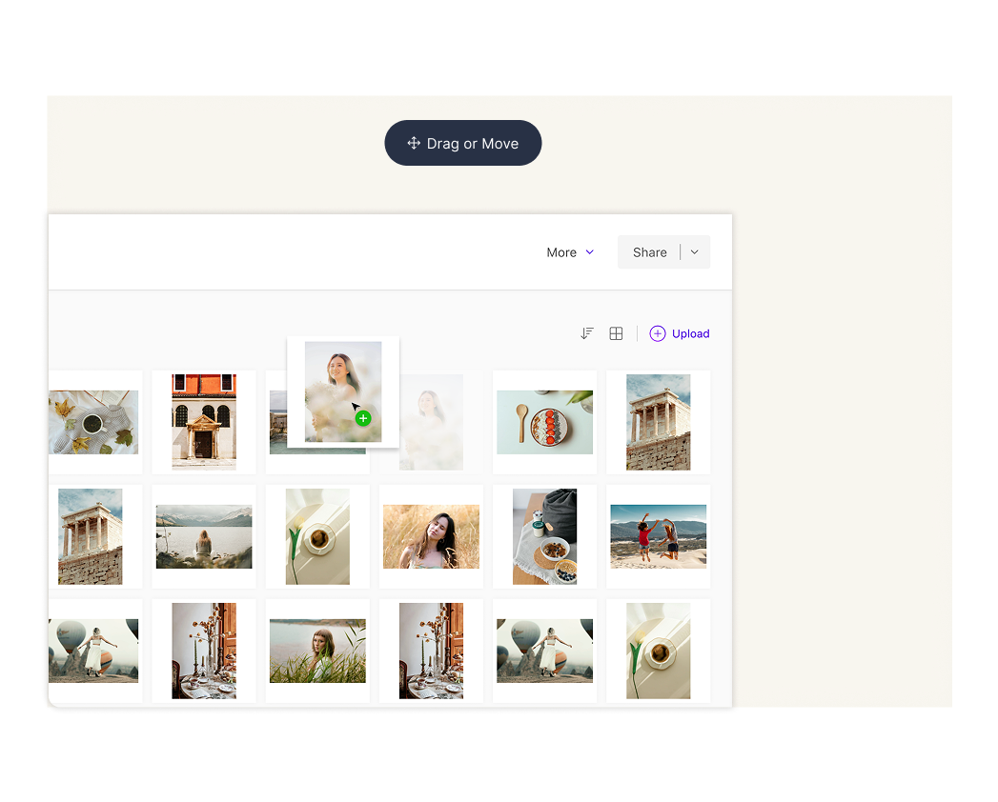Image resolution: width=998 pixels, height=802 pixels.
Task: Click the faded woman placeholder in top row
Action: point(431,422)
